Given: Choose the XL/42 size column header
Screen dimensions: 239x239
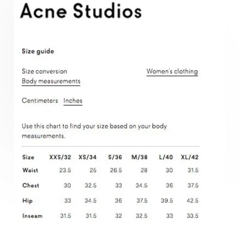Looking at the screenshot, I should (190, 157).
